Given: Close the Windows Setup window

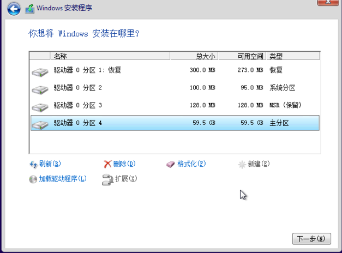Looking at the screenshot, I should pos(328,2).
